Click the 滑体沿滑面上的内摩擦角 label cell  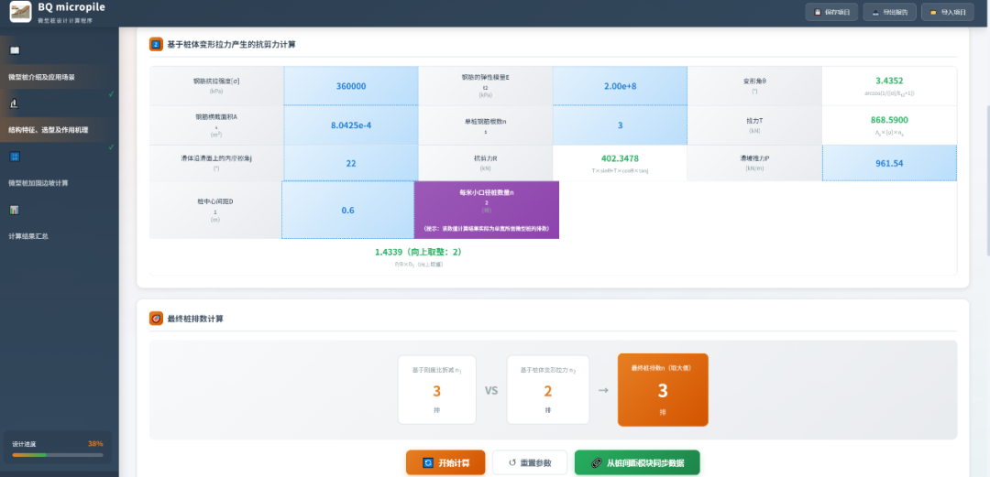(x=216, y=163)
